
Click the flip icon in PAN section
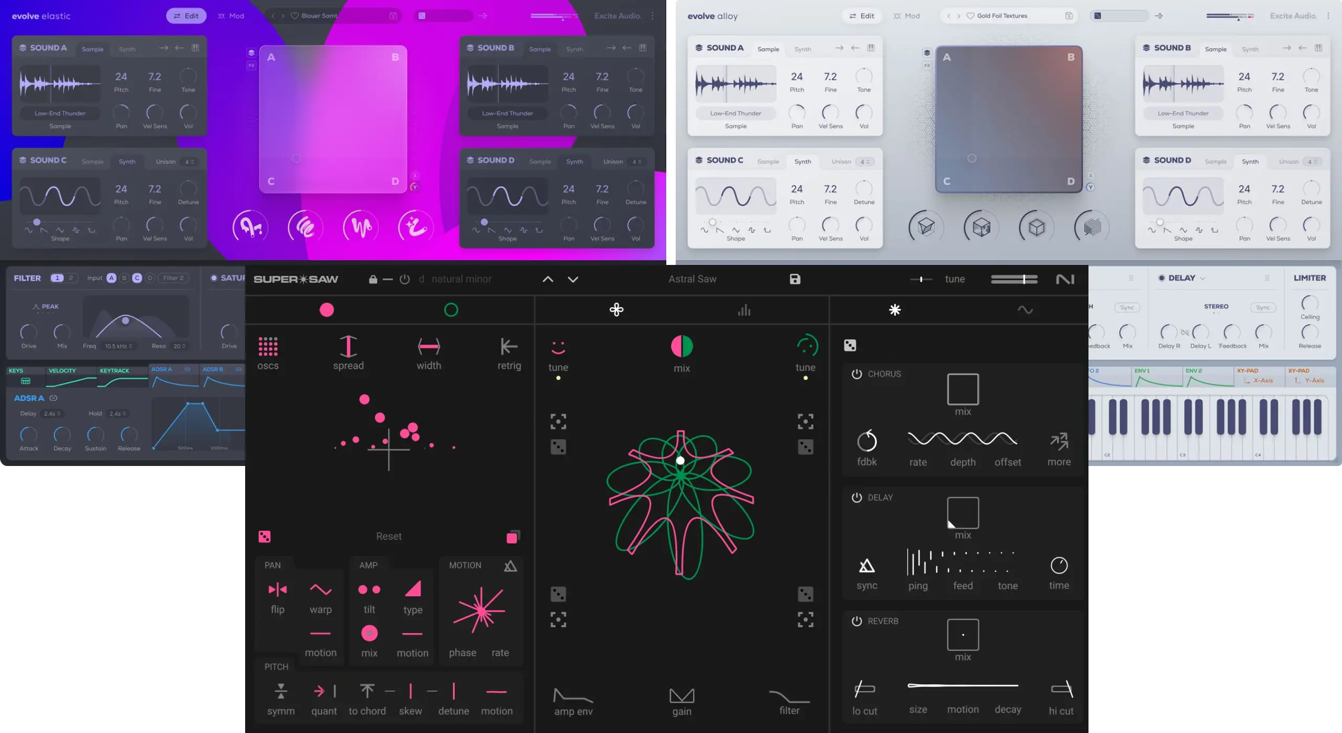pyautogui.click(x=278, y=590)
